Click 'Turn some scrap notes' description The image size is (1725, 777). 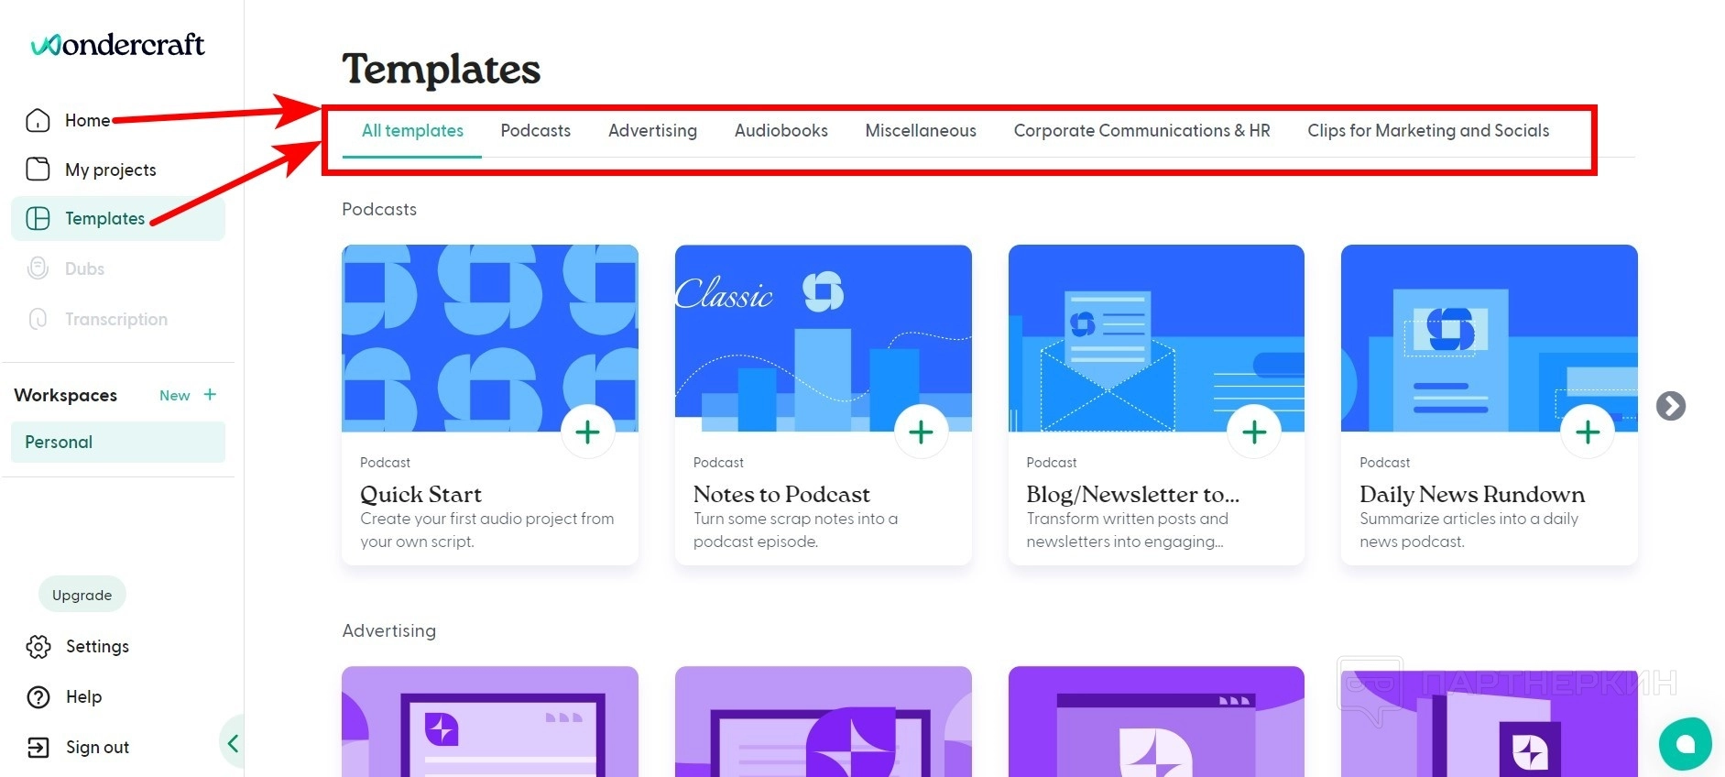pos(795,530)
